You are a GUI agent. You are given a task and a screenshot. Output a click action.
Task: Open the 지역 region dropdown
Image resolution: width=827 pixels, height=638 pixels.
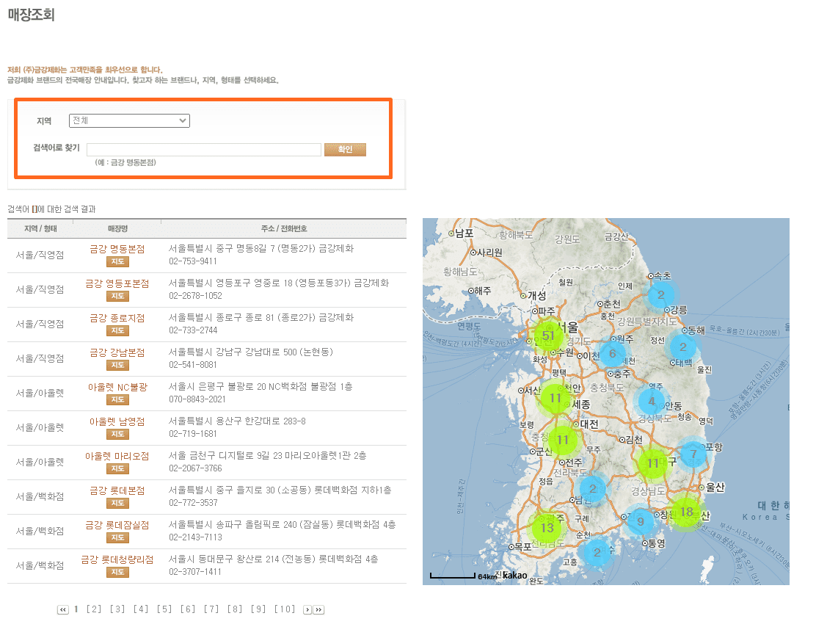click(129, 121)
